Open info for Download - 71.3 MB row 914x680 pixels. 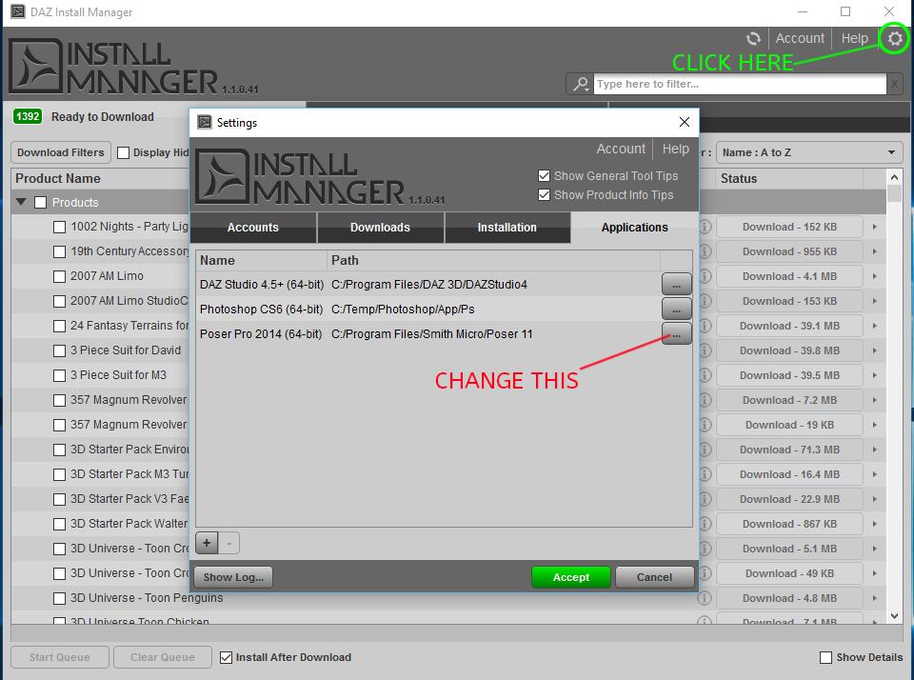click(705, 450)
